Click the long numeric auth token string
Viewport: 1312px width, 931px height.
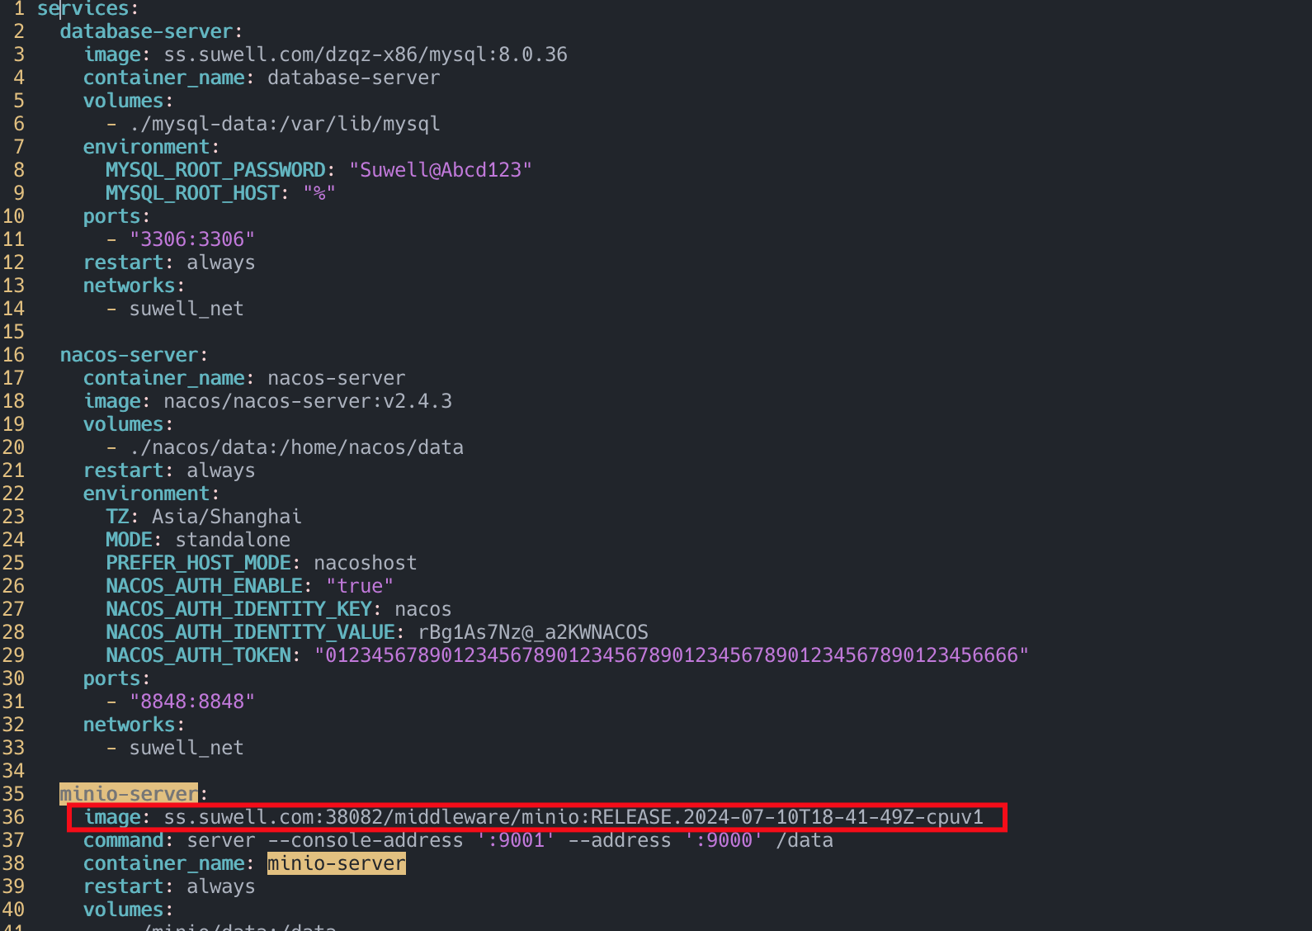(x=672, y=655)
